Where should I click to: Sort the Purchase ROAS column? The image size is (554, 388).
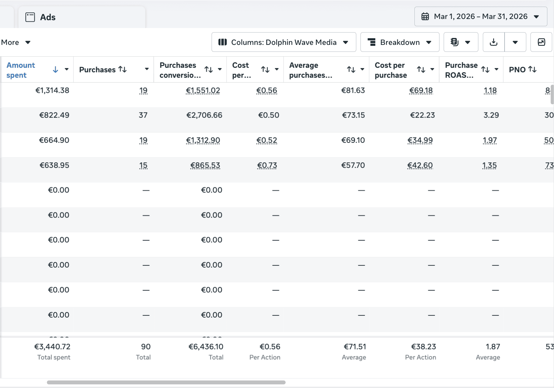point(485,69)
